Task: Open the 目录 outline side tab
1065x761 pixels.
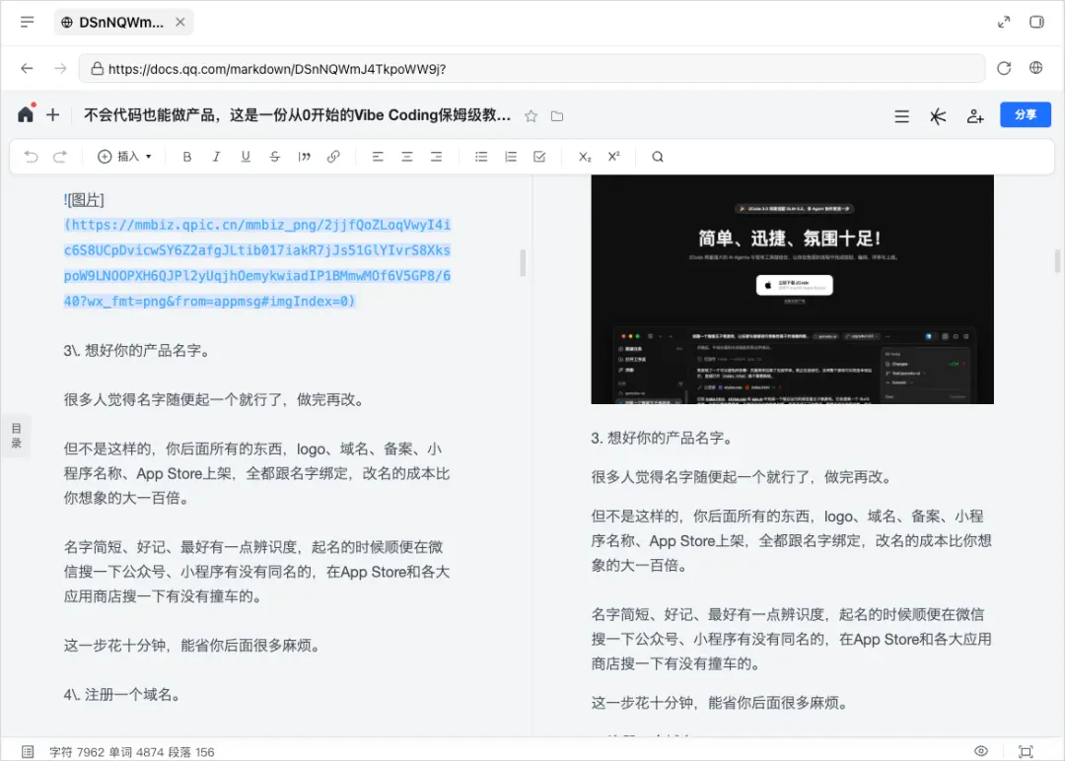Action: click(x=17, y=435)
